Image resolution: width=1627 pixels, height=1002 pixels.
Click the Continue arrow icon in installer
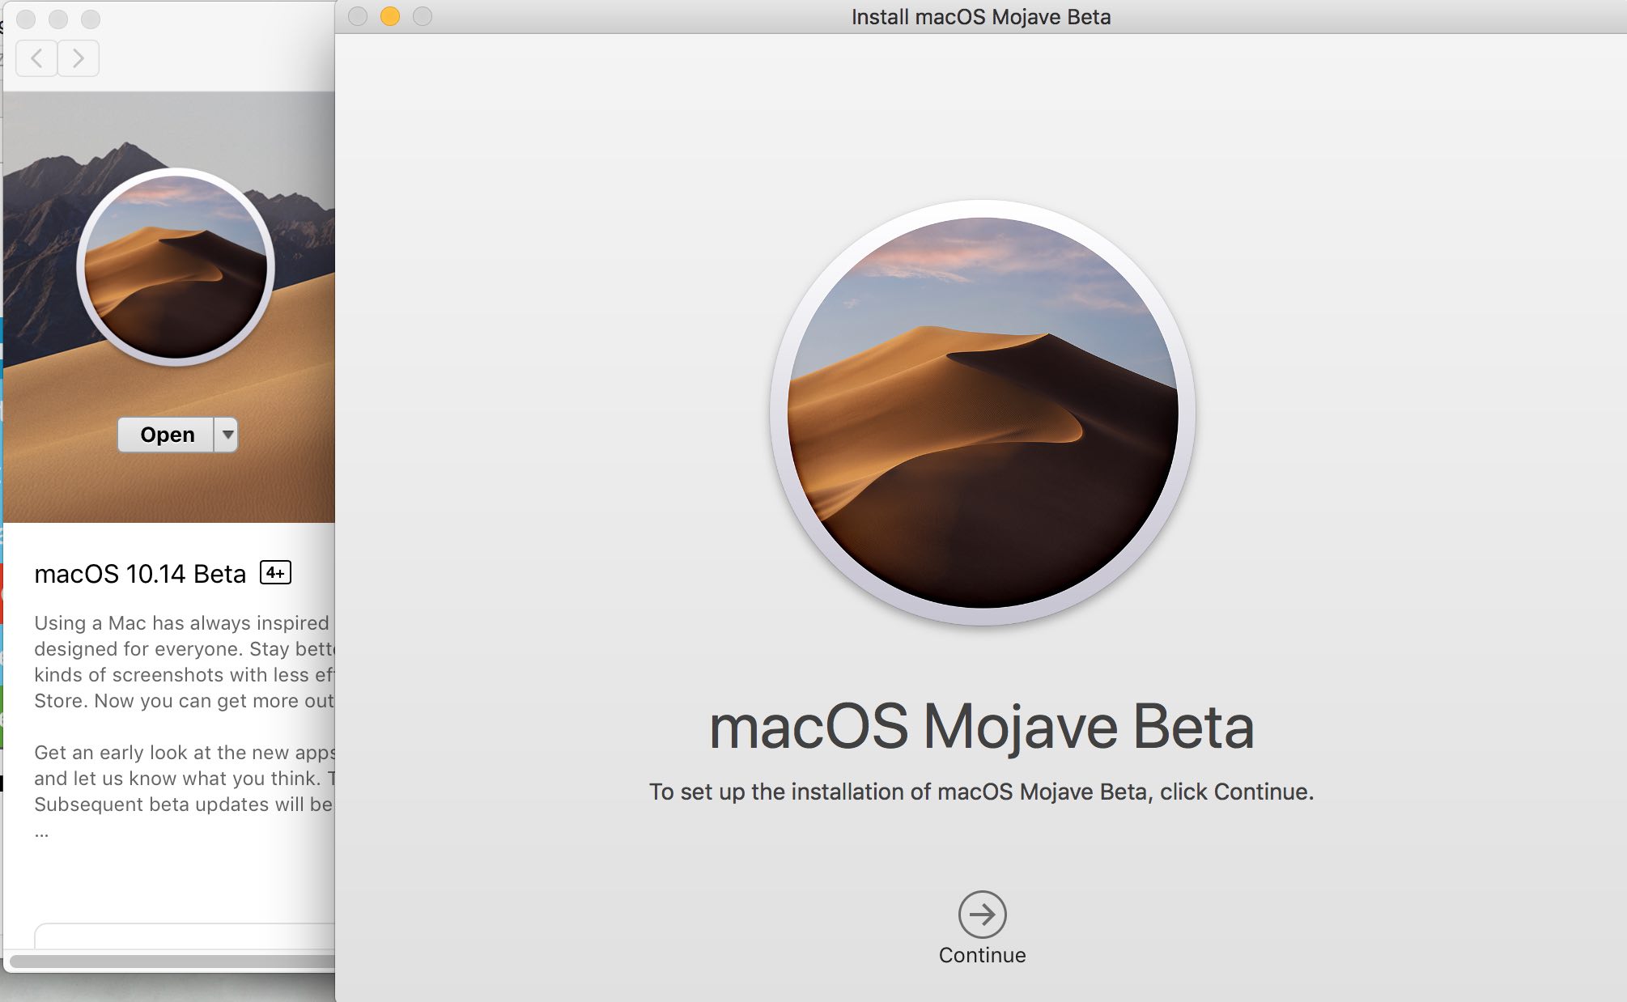coord(982,915)
